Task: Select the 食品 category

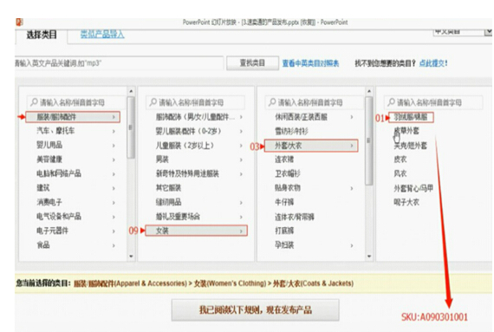Action: (x=43, y=245)
